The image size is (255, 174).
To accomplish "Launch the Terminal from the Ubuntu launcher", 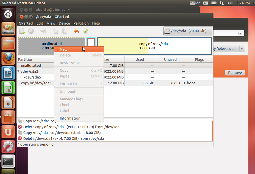I will (8, 161).
